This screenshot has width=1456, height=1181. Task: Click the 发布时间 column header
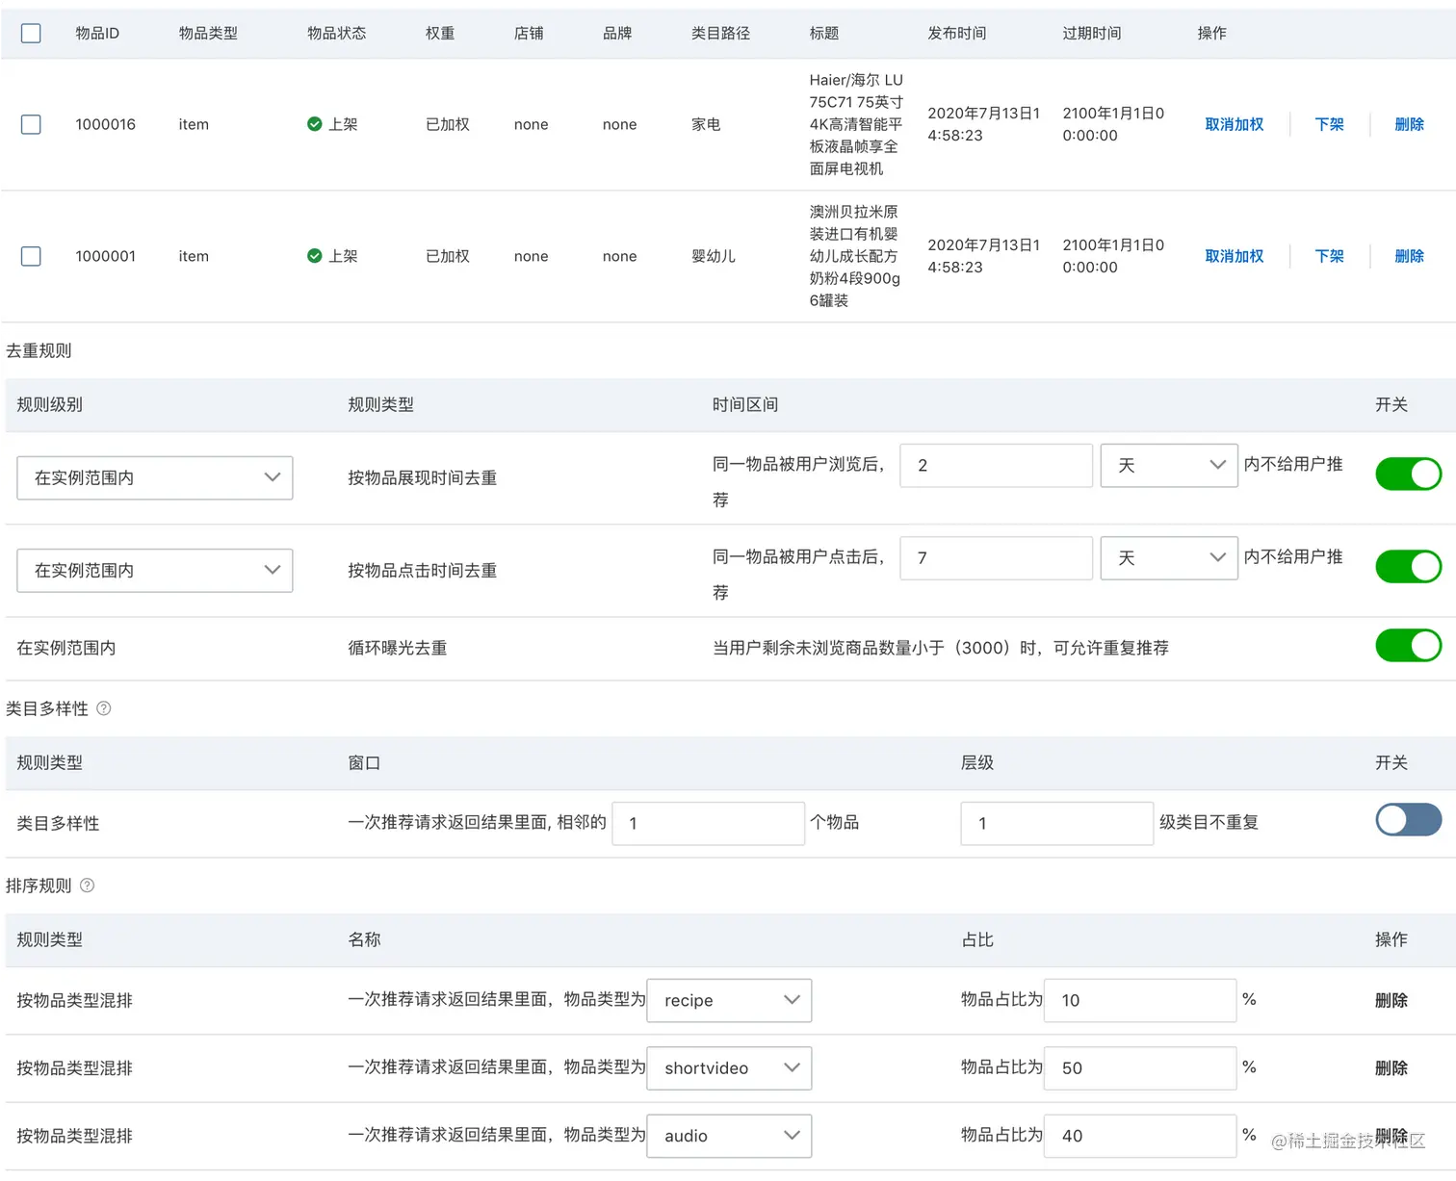coord(956,33)
